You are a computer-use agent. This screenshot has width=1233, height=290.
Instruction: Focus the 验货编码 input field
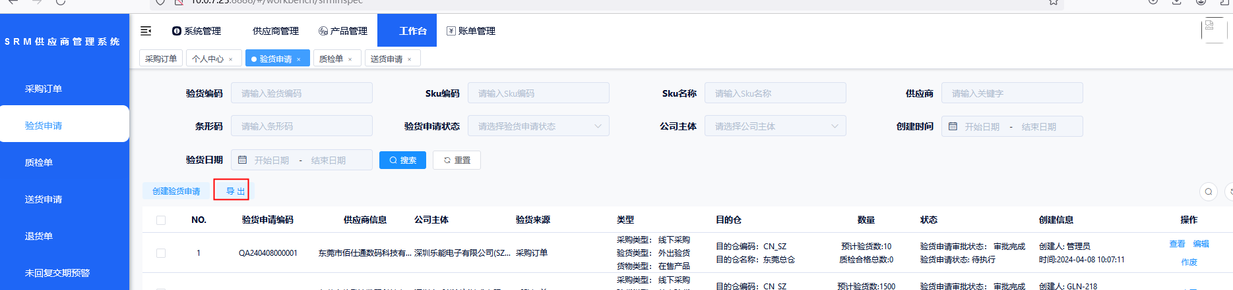pyautogui.click(x=301, y=93)
